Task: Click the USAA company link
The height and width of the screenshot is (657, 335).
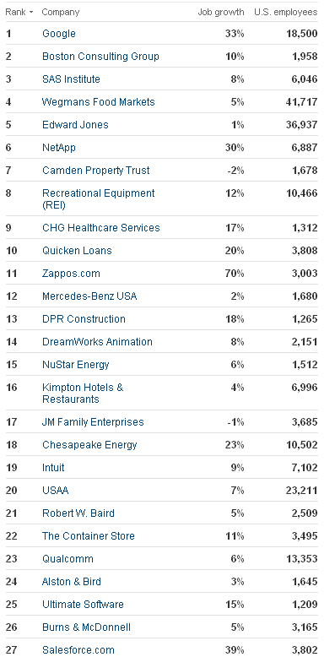Action: 56,491
